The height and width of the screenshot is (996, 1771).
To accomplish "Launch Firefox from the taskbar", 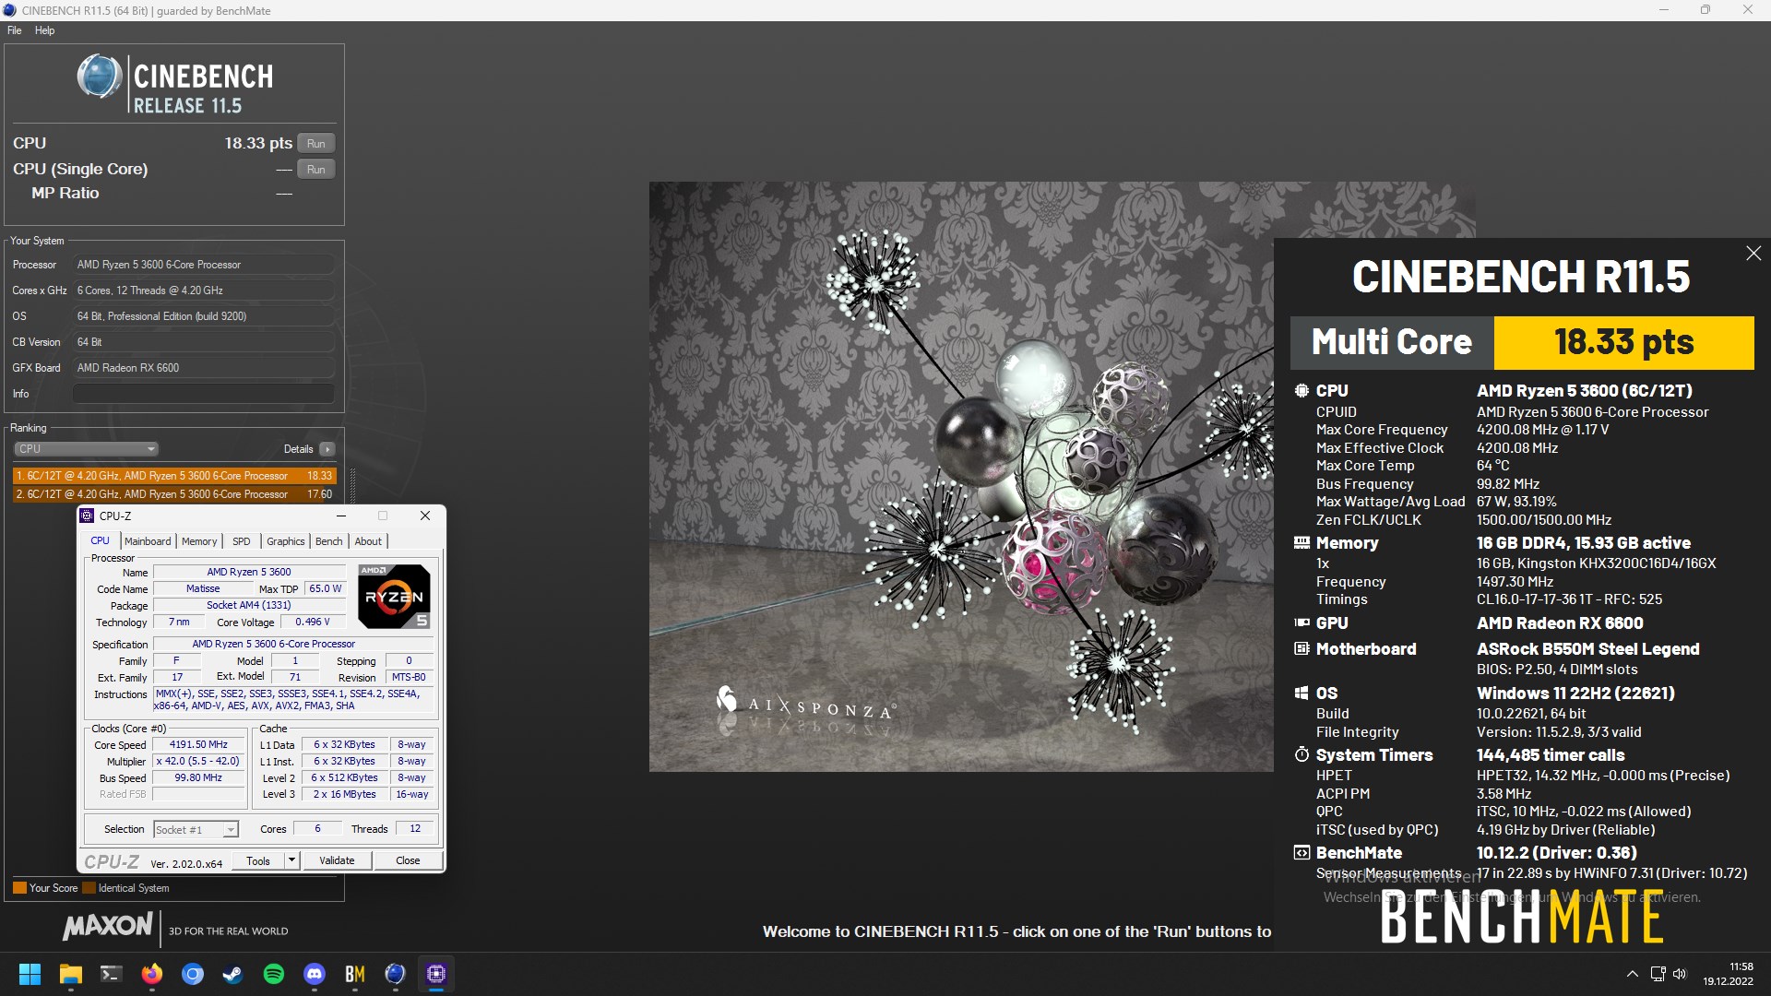I will tap(152, 974).
